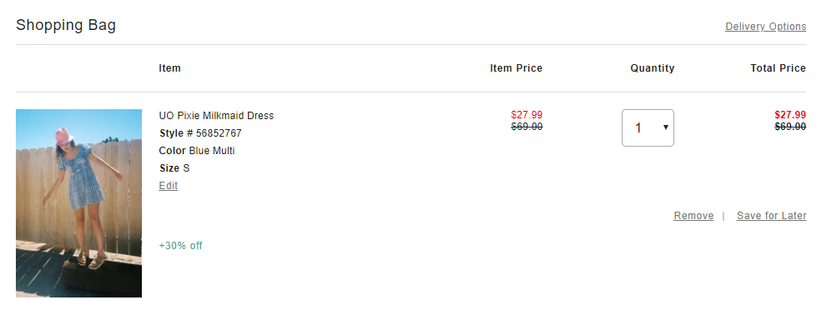Click the Item column header
837x310 pixels.
pos(169,68)
